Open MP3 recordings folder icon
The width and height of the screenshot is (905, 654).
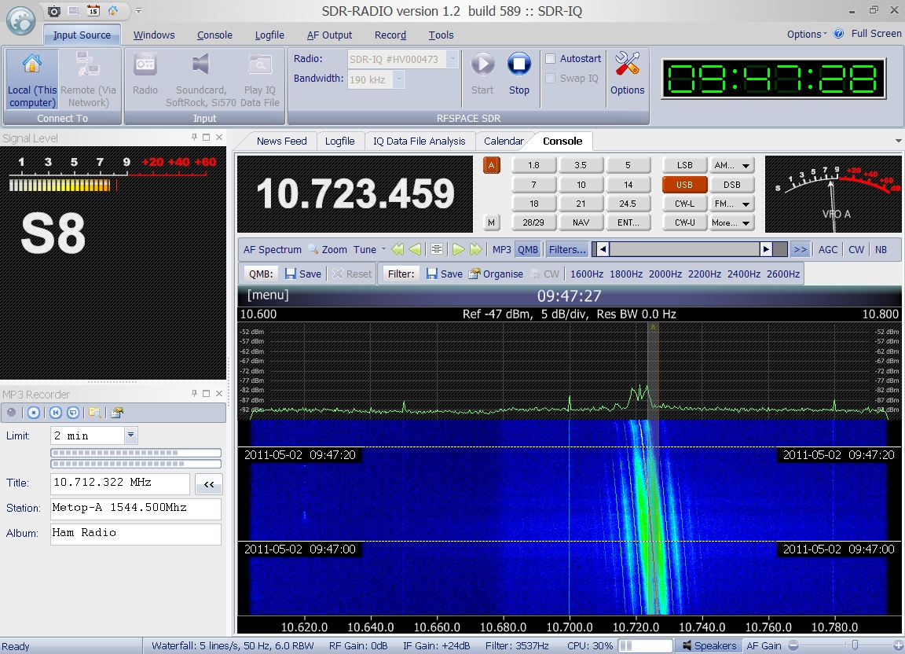tap(94, 412)
